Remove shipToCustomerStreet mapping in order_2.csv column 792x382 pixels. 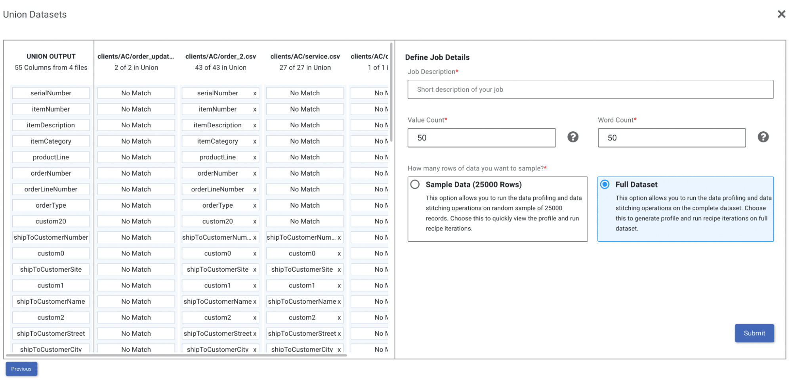[x=254, y=334]
